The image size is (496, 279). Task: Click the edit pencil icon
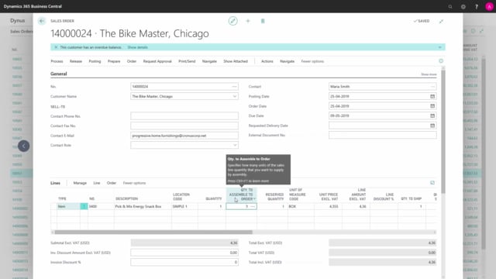232,21
